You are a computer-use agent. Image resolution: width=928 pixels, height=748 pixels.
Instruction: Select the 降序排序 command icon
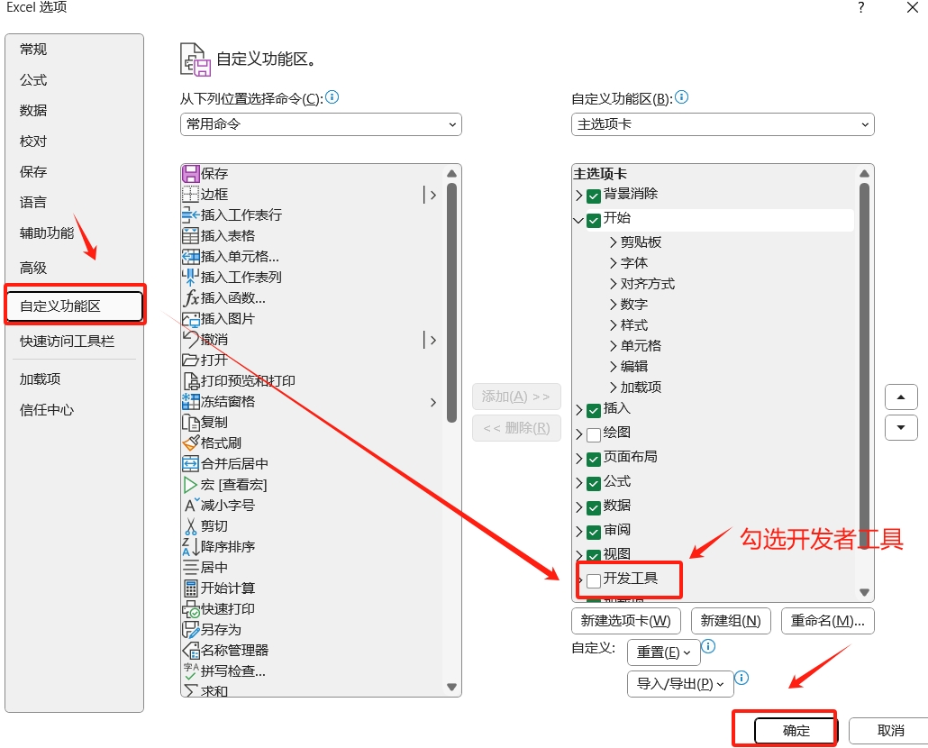click(191, 546)
